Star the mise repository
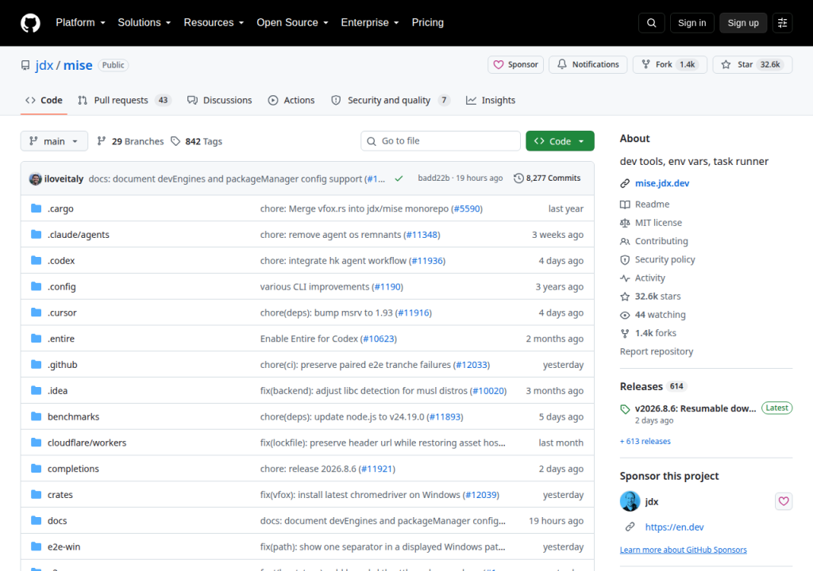 click(x=753, y=65)
